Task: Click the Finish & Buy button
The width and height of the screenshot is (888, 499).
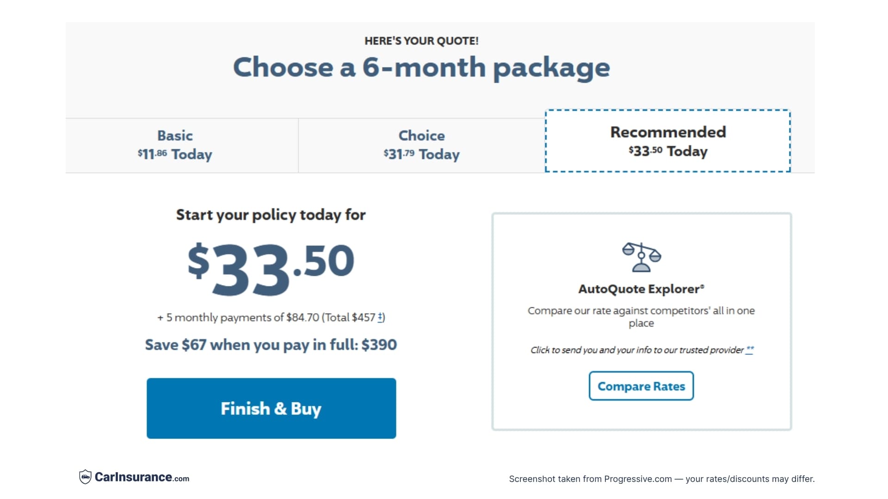Action: [271, 408]
